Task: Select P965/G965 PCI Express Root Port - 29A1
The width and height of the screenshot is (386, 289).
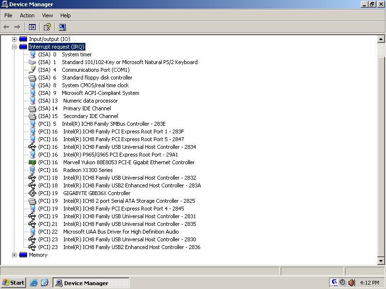Action: [120, 155]
